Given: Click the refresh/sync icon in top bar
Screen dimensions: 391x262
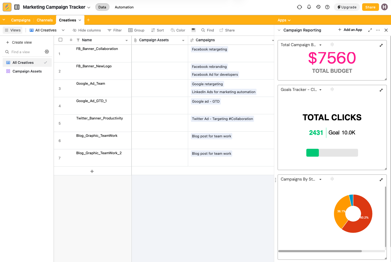Looking at the screenshot, I should [x=300, y=7].
